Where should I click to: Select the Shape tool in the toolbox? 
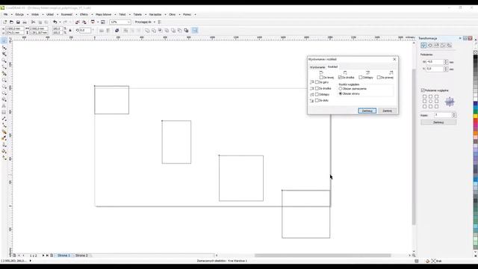click(4, 48)
